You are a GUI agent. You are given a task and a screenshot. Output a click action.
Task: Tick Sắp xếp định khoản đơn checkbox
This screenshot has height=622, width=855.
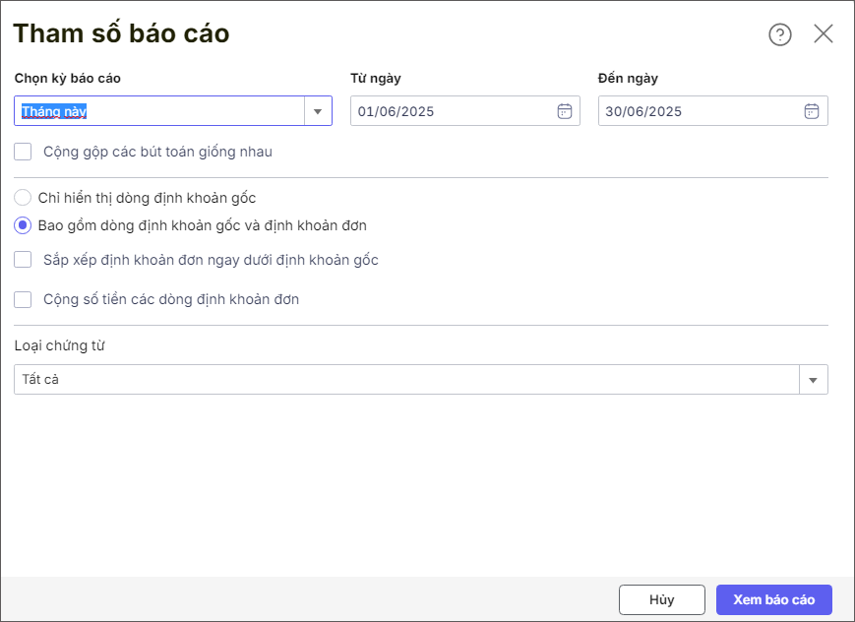pyautogui.click(x=24, y=260)
